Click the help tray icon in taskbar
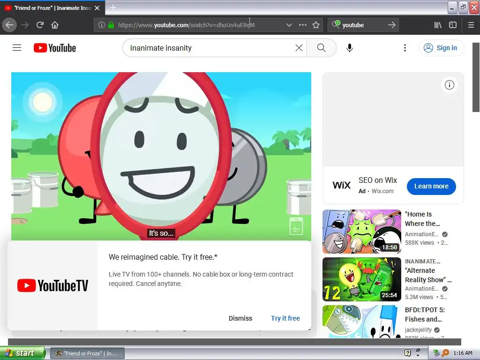The height and width of the screenshot is (360, 480). (407, 353)
